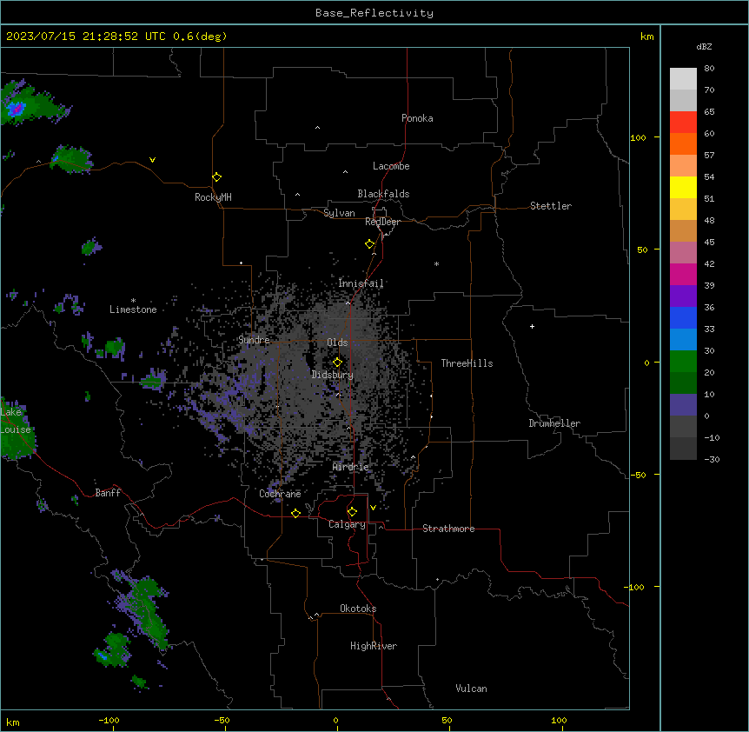Click the Limestone label
Image resolution: width=749 pixels, height=732 pixels.
tap(133, 309)
